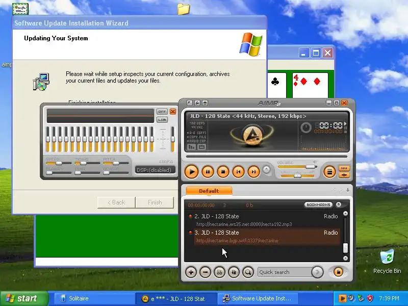Screen dimensions: 408x306
Task: Skip to next track in AIMP
Action: 253,171
